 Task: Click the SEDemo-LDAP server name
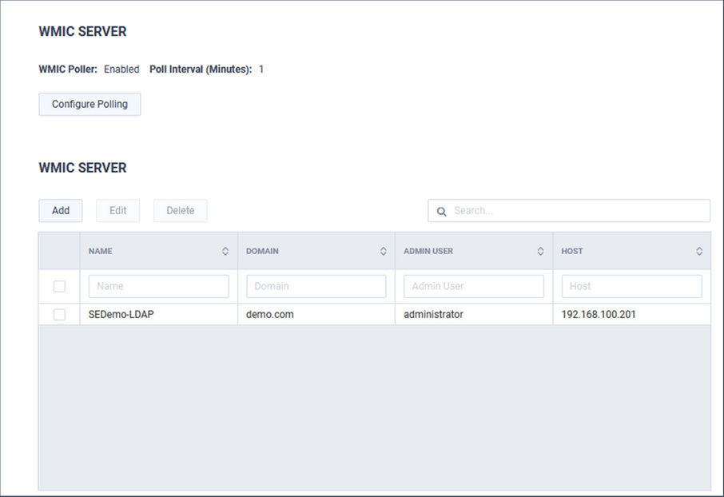point(121,315)
